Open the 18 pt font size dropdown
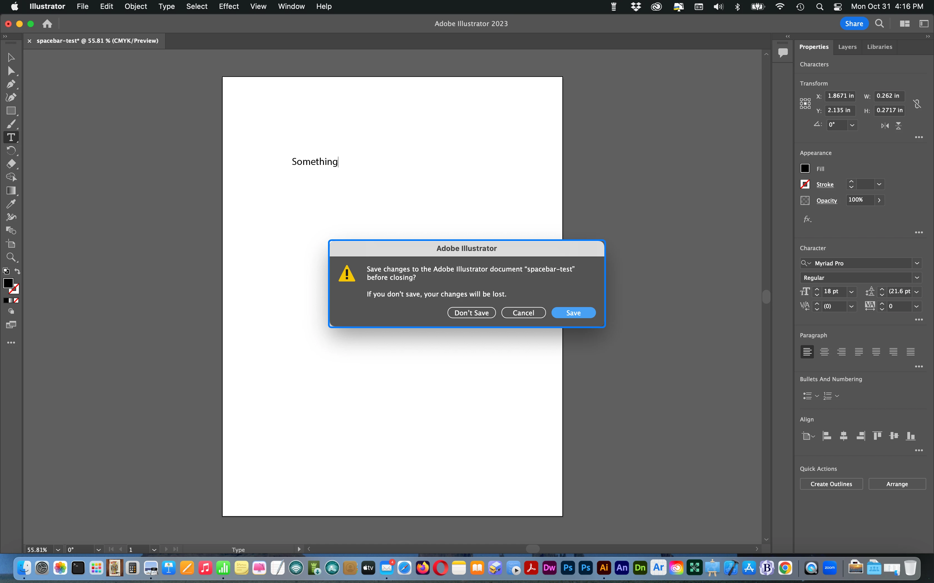This screenshot has height=583, width=934. pos(851,292)
